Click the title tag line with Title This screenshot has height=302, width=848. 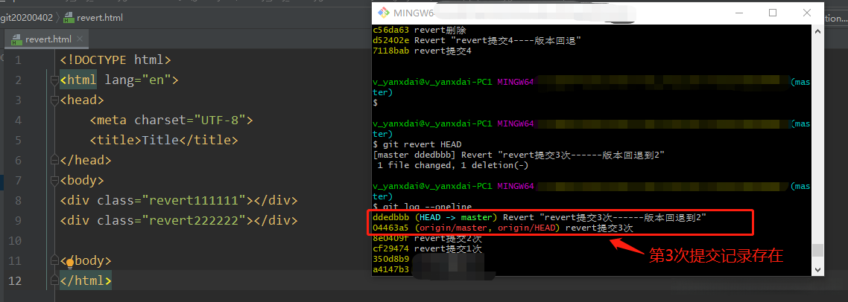click(x=164, y=140)
